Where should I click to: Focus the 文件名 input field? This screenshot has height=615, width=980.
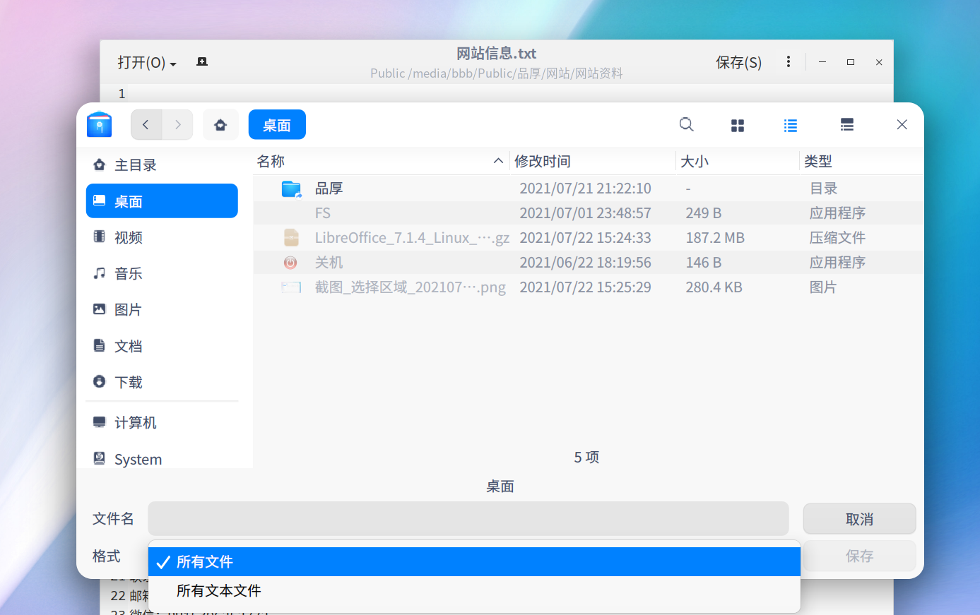point(468,519)
